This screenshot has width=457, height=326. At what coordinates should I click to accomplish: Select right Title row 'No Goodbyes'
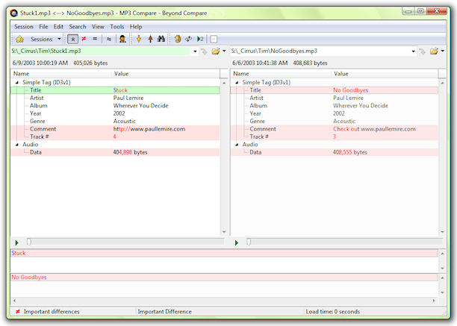(335, 90)
